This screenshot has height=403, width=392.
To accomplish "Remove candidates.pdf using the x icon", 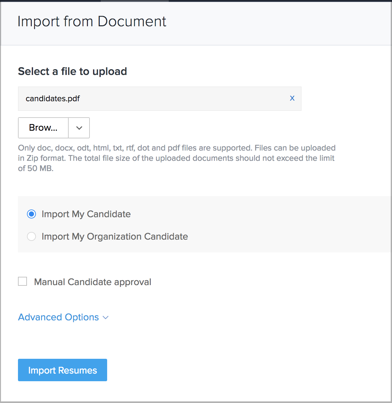I will point(292,98).
